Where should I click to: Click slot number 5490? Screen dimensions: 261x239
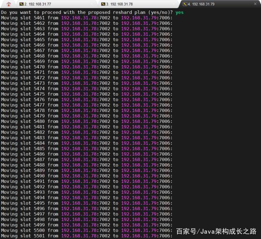point(39,176)
